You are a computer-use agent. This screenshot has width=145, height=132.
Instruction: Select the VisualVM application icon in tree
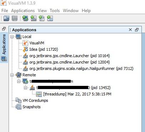[25, 43]
